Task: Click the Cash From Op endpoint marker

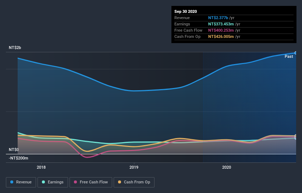Action: pos(296,136)
